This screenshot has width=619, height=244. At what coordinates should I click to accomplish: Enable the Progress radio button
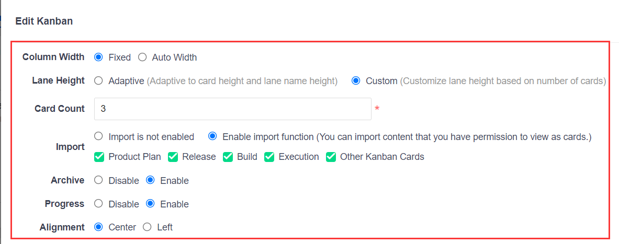point(150,204)
